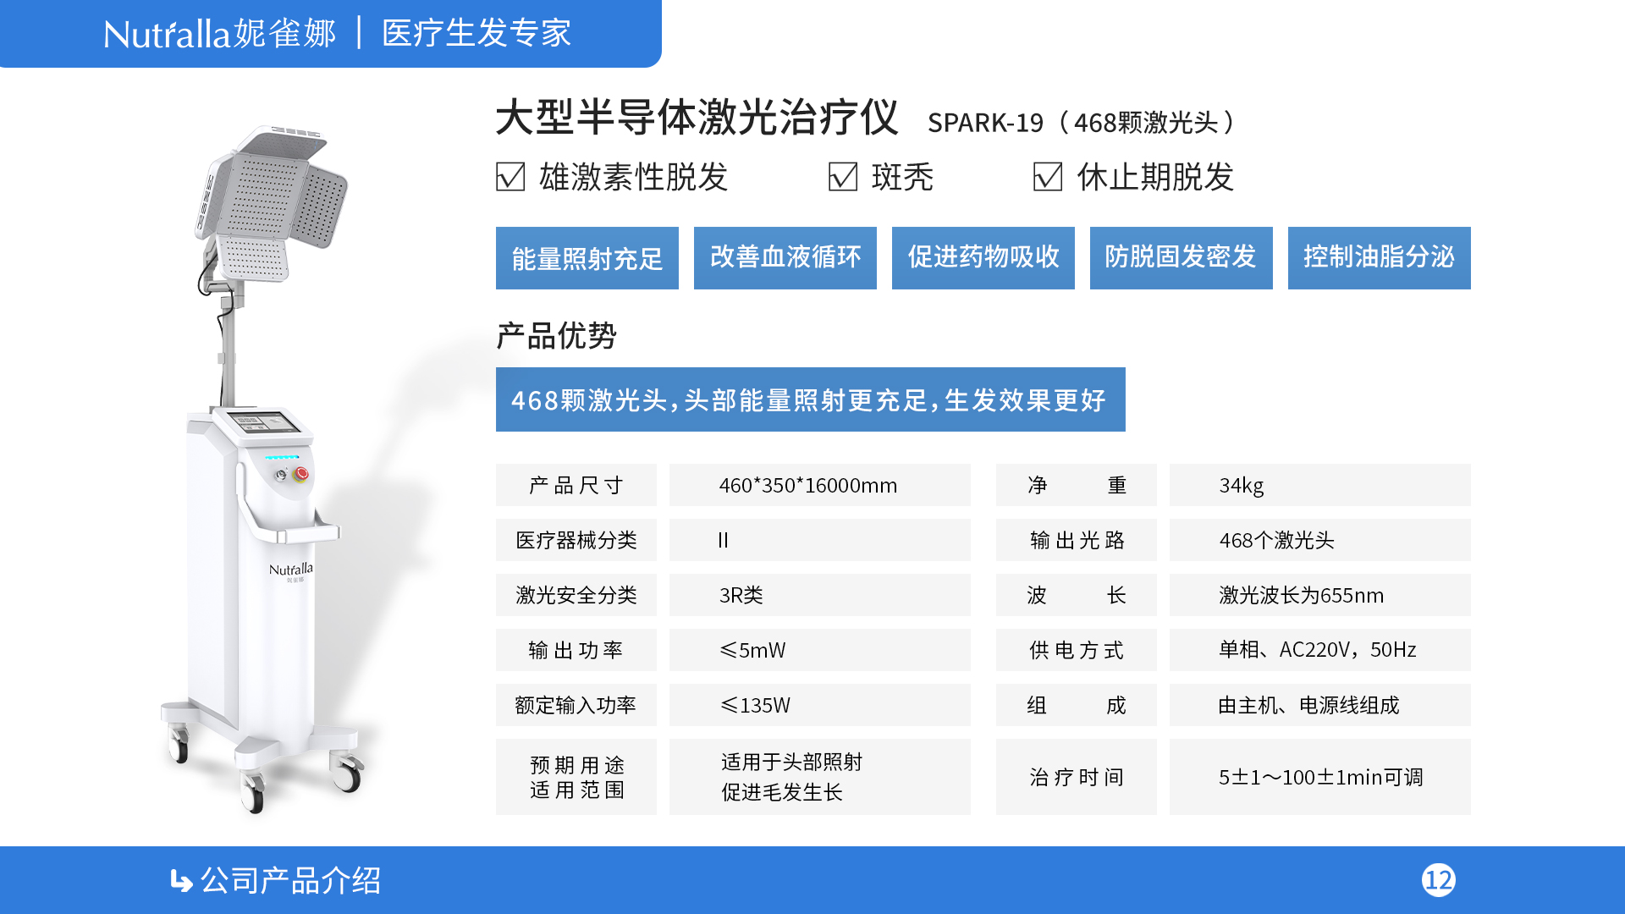The image size is (1625, 914).
Task: Click the 由主机、电源线组成 value cell
Action: (x=1320, y=705)
